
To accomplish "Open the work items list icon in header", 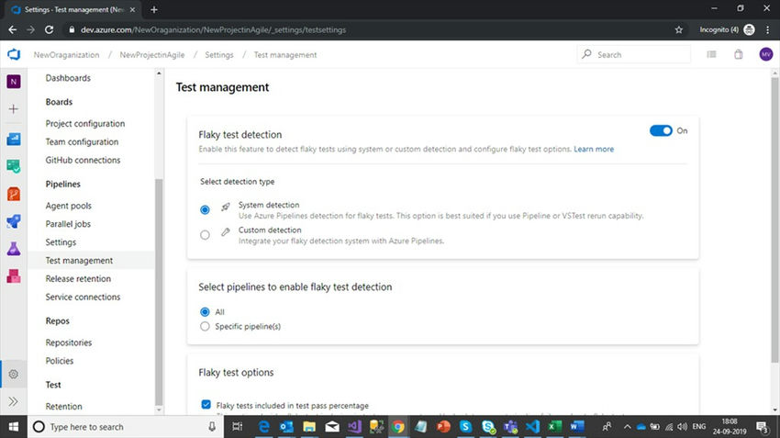I will (712, 54).
